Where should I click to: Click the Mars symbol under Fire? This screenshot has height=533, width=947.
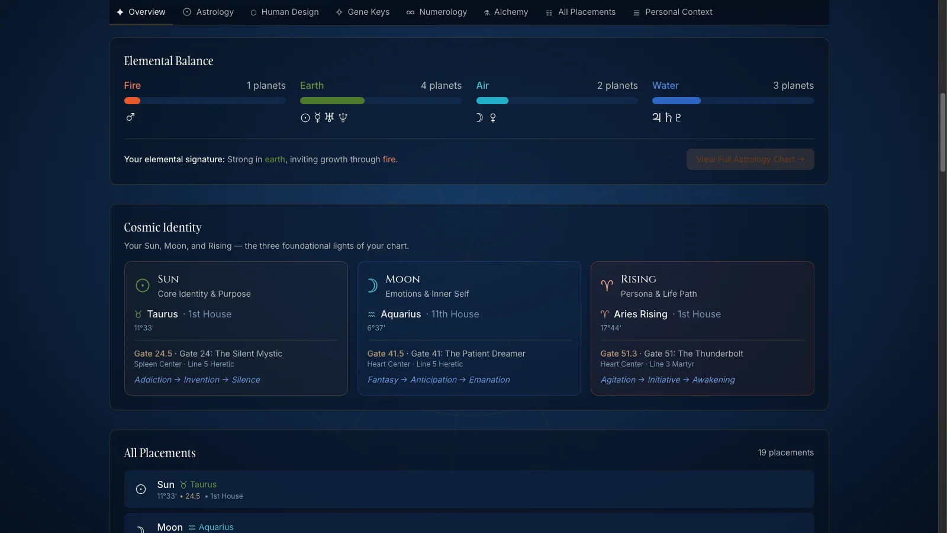130,117
